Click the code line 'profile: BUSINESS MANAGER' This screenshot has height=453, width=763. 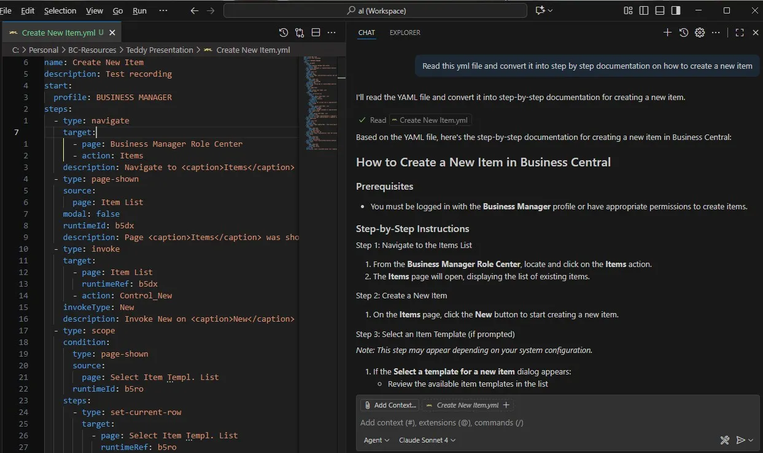(113, 97)
